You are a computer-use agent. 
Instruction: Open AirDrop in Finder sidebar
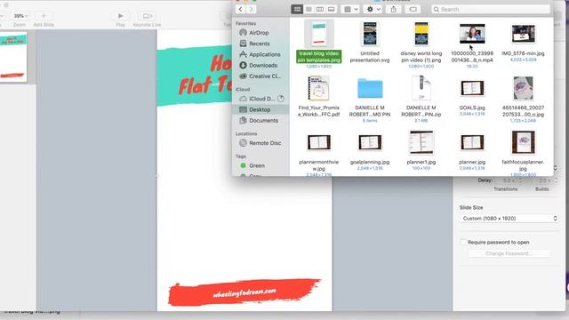point(259,33)
